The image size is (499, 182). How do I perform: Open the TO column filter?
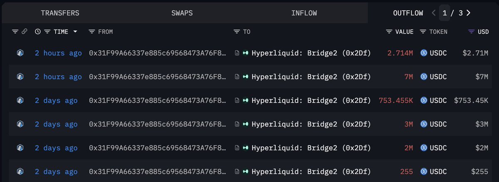point(237,32)
